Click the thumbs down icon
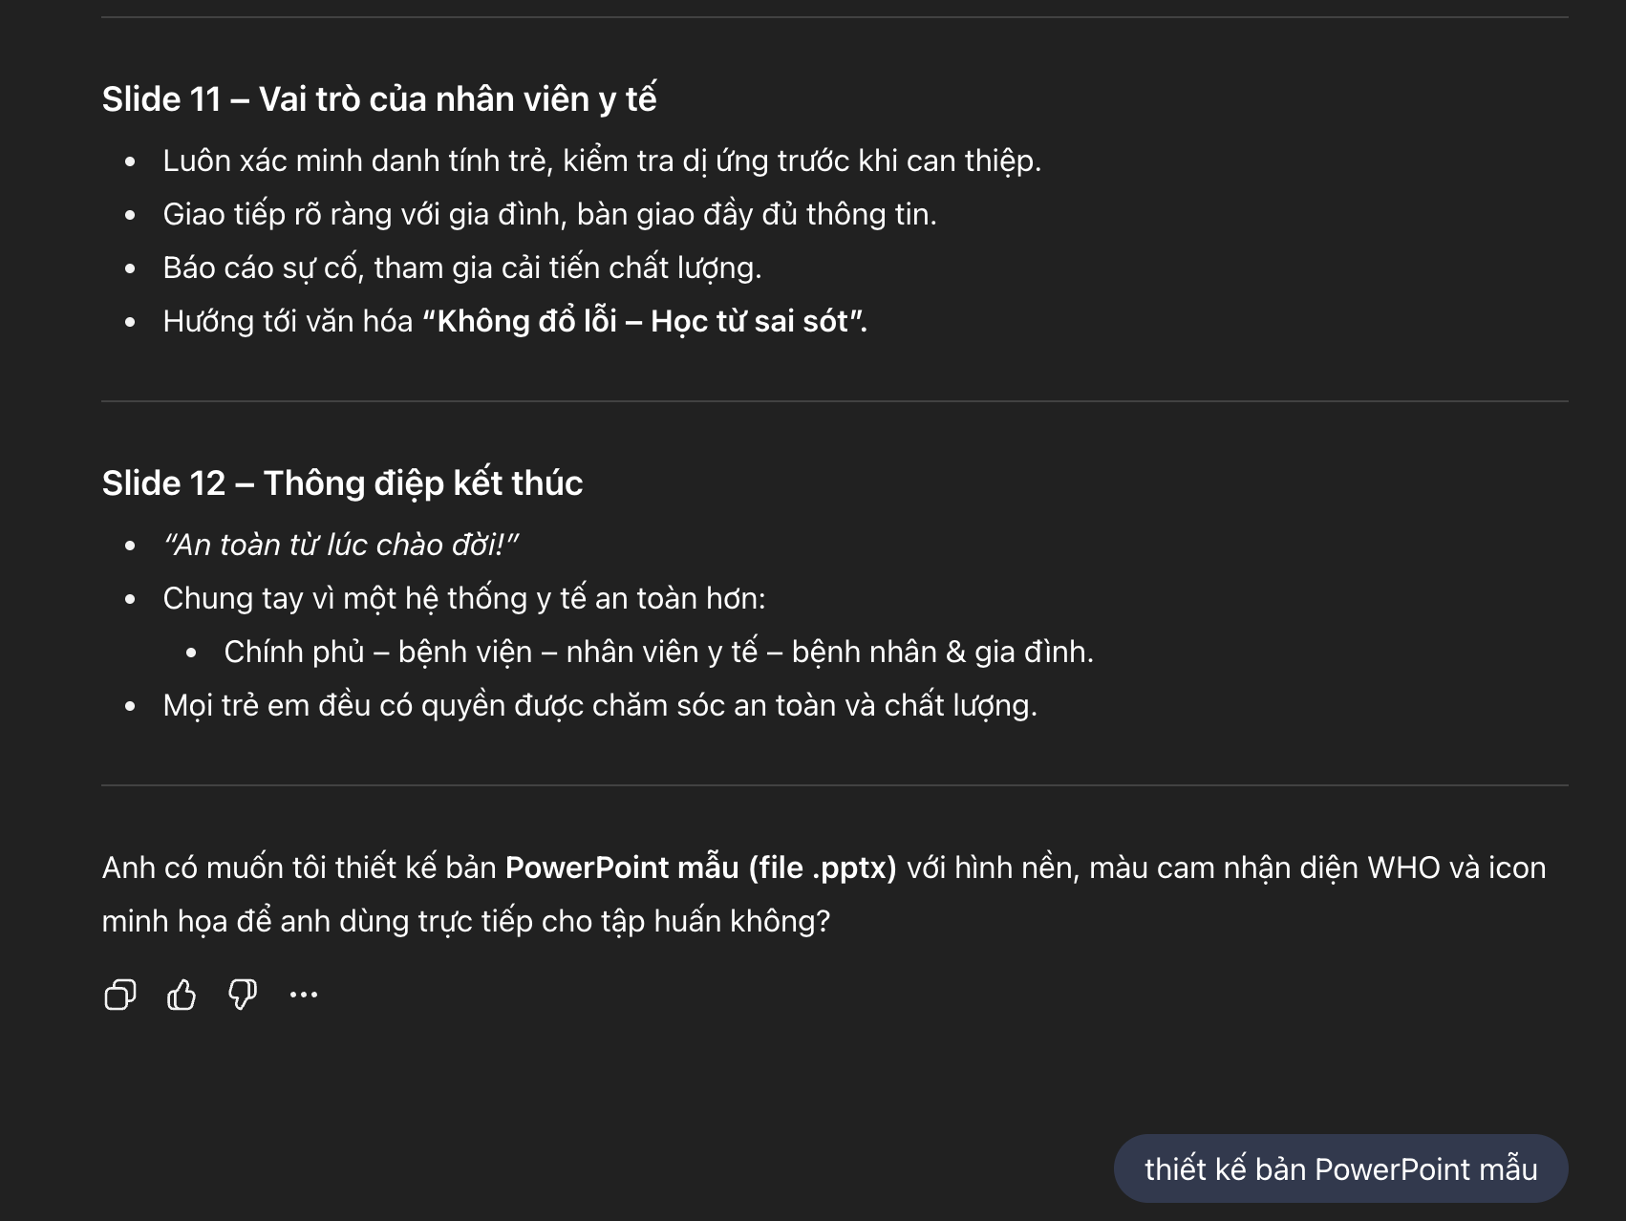Image resolution: width=1626 pixels, height=1221 pixels. coord(243,995)
